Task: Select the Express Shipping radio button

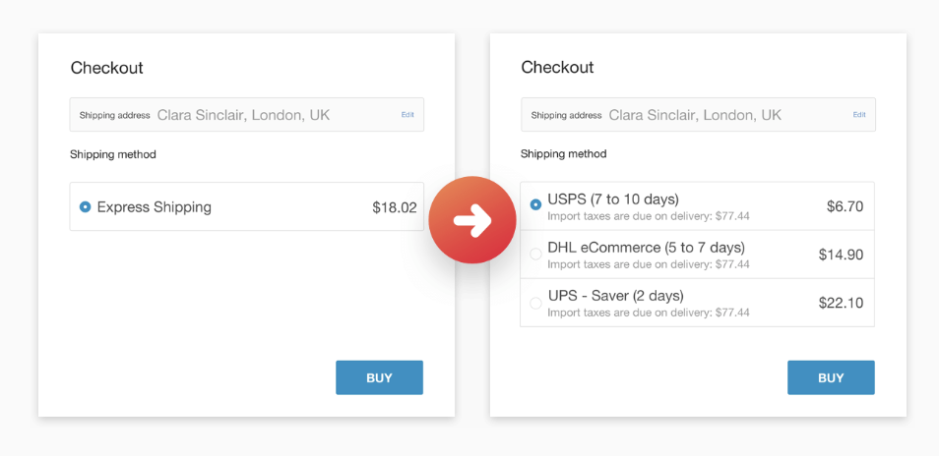Action: click(x=86, y=207)
